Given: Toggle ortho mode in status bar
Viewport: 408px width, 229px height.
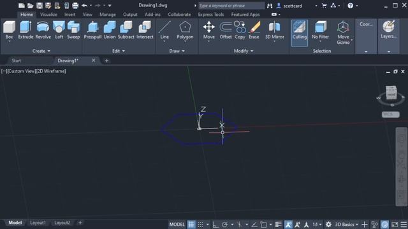Looking at the screenshot, I should (x=215, y=225).
